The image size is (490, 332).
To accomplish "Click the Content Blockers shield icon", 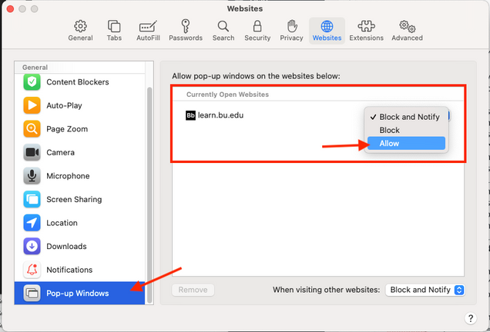I will [x=32, y=82].
